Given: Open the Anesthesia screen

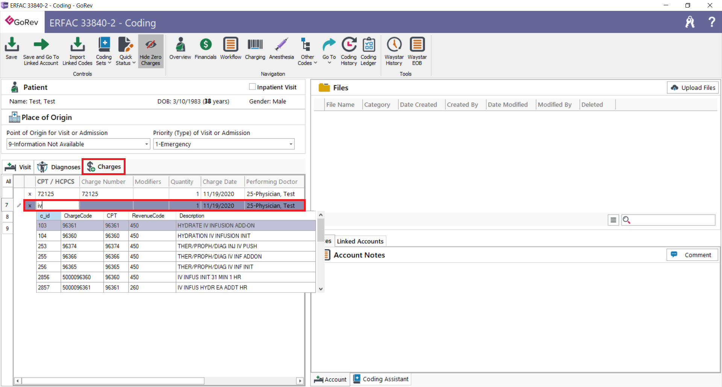Looking at the screenshot, I should [281, 48].
